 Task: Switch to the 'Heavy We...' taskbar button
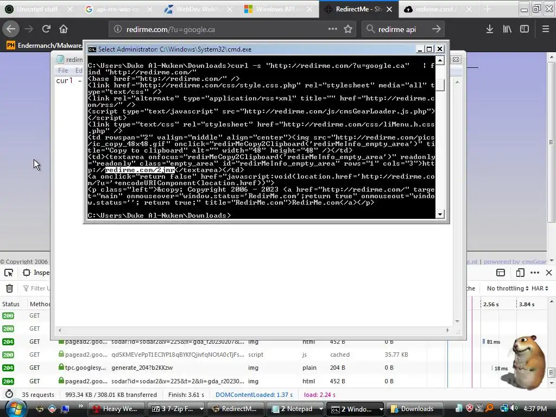point(116,409)
